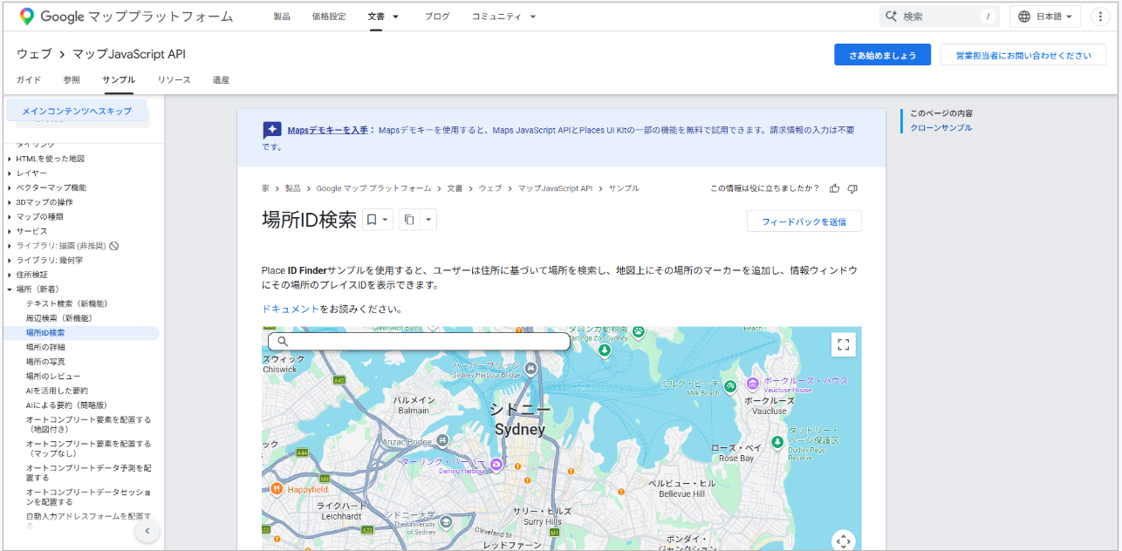Select 場所のレビュー in sidebar
This screenshot has width=1122, height=551.
pos(53,376)
